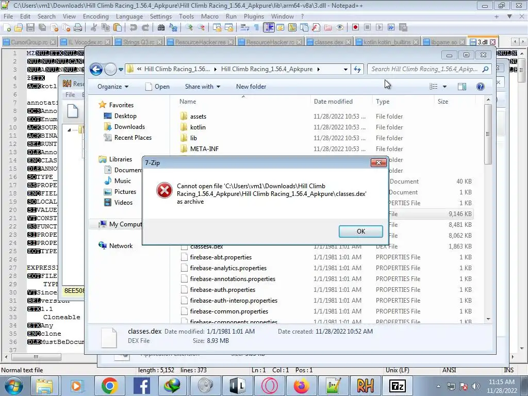Click the Explorer Help icon
Viewport: 528px width, 396px height.
point(481,87)
